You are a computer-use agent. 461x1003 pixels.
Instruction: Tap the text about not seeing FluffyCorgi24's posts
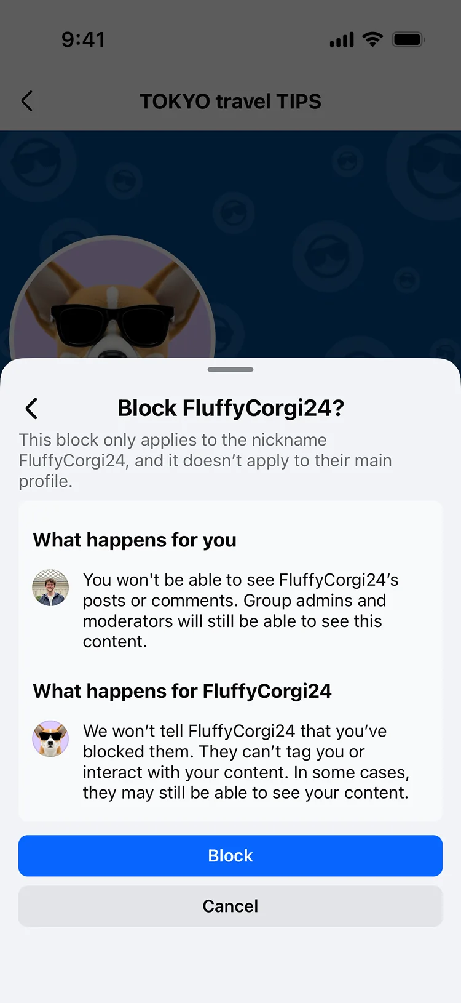(x=241, y=610)
